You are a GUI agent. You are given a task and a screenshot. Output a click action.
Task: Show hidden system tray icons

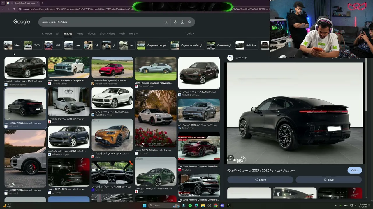click(336, 206)
